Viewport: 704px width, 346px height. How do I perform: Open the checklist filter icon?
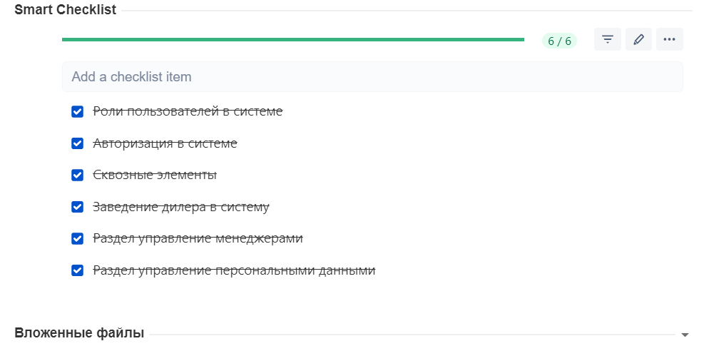click(x=608, y=39)
